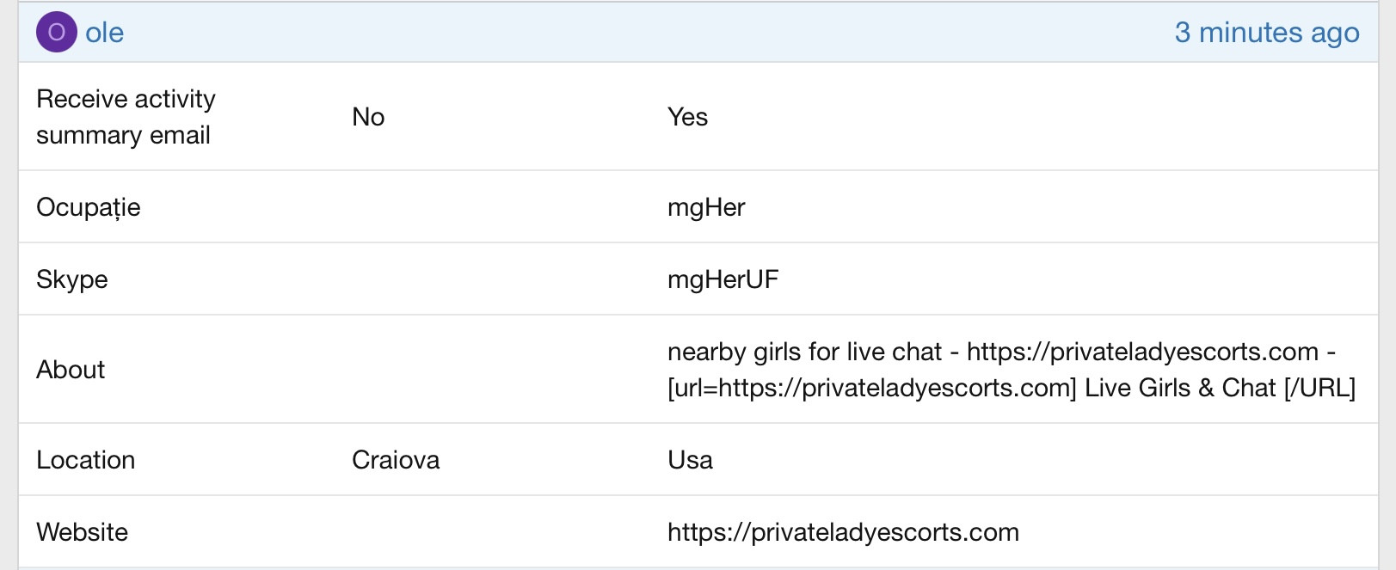Select the Ocupație field label
The width and height of the screenshot is (1396, 570).
coord(88,207)
